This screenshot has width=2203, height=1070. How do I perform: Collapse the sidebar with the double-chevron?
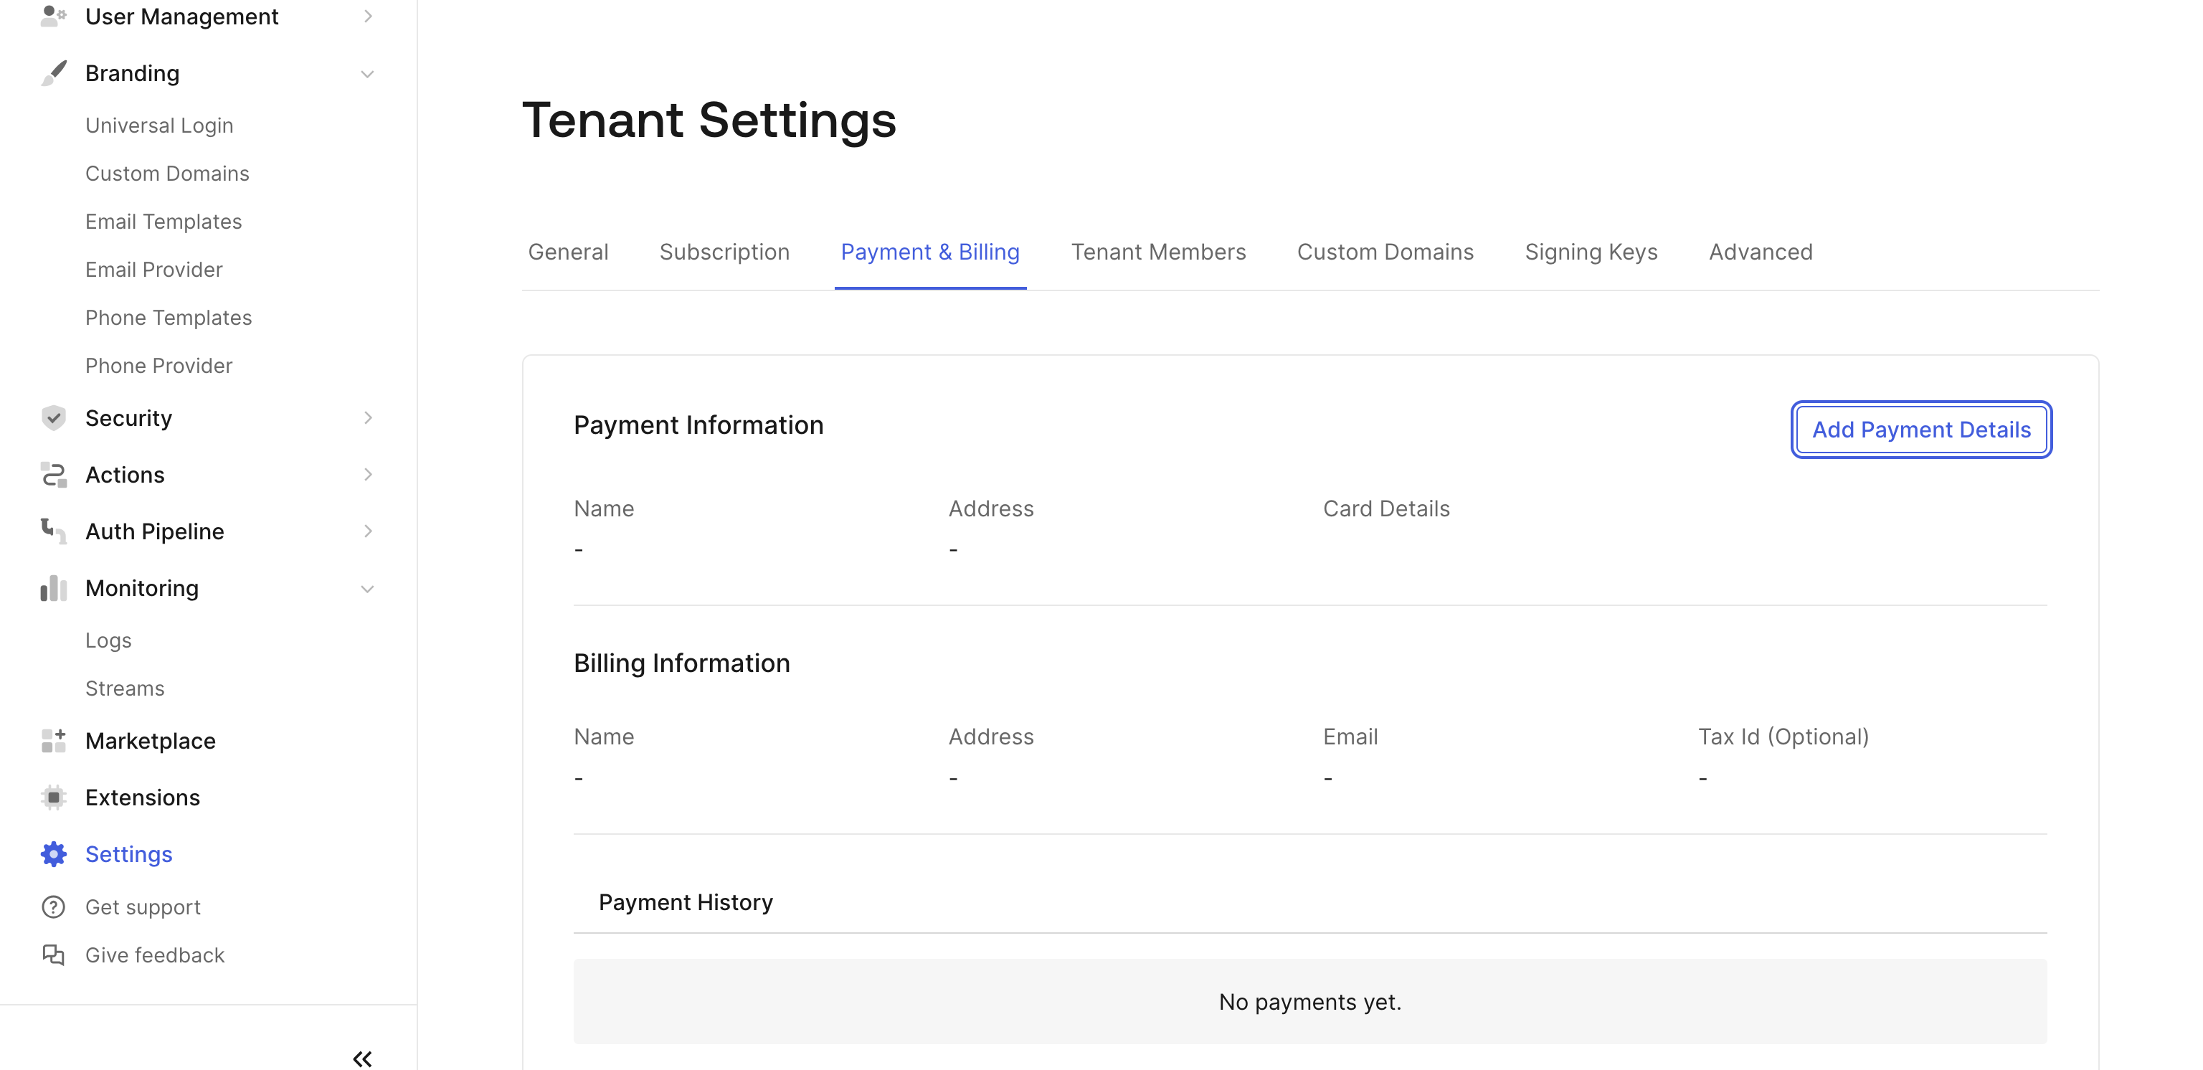(361, 1058)
